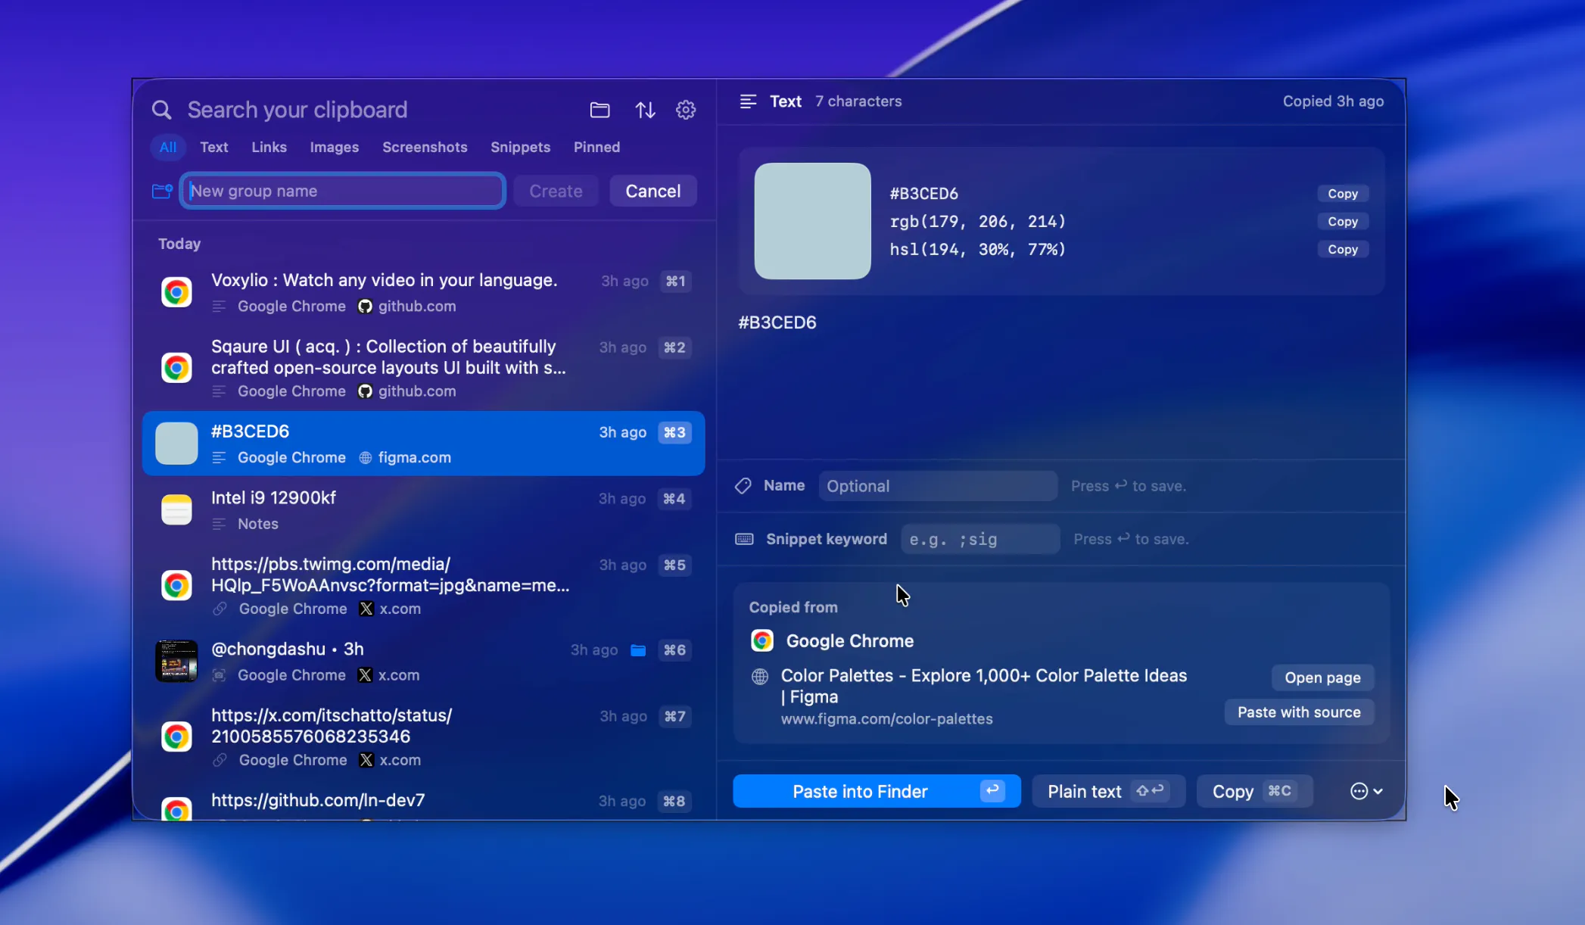Click the Google Chrome icon under Copied from
Screen dimensions: 1585x925
click(x=762, y=641)
